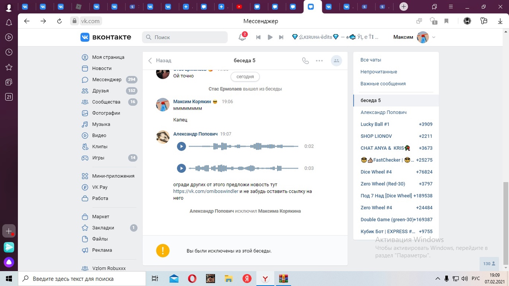Open Друзья in the left sidebar

[100, 91]
